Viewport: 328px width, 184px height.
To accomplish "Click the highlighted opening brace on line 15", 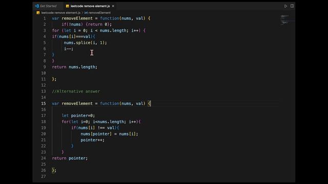I will 149,103.
